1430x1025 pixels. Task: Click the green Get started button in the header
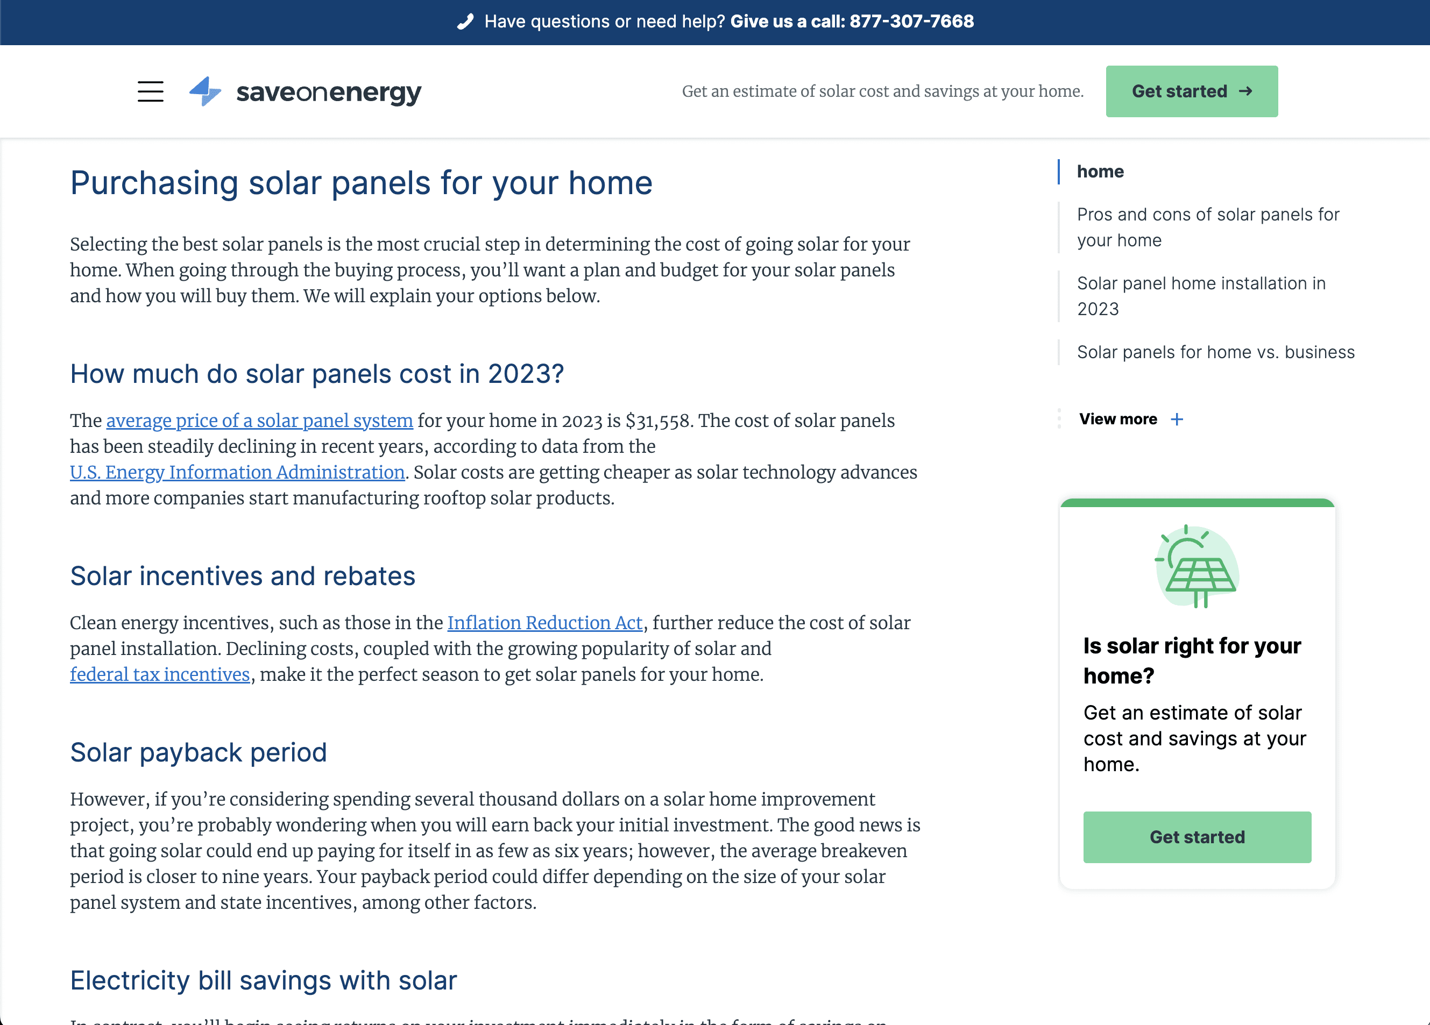click(1191, 91)
